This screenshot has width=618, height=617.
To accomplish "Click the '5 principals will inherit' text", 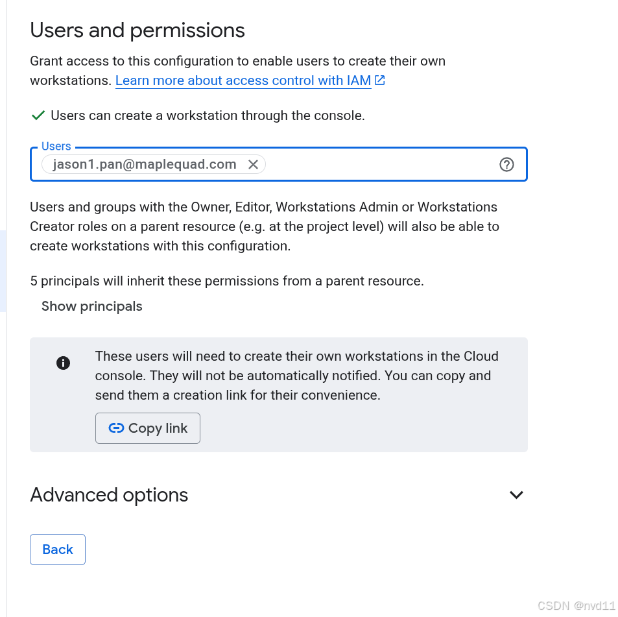I will pos(227,281).
